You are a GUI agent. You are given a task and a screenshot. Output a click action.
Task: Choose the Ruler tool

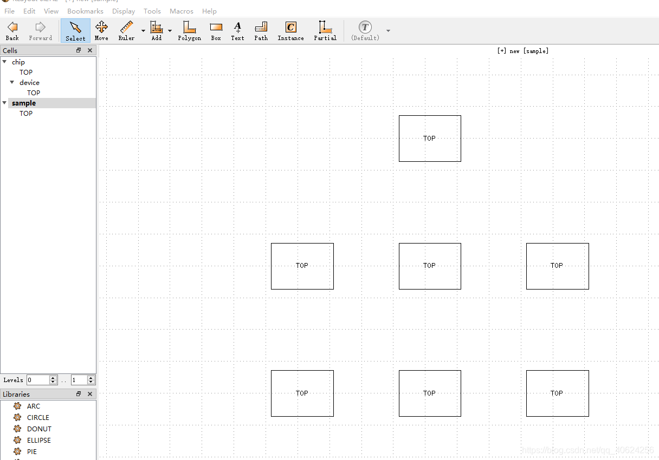point(126,31)
